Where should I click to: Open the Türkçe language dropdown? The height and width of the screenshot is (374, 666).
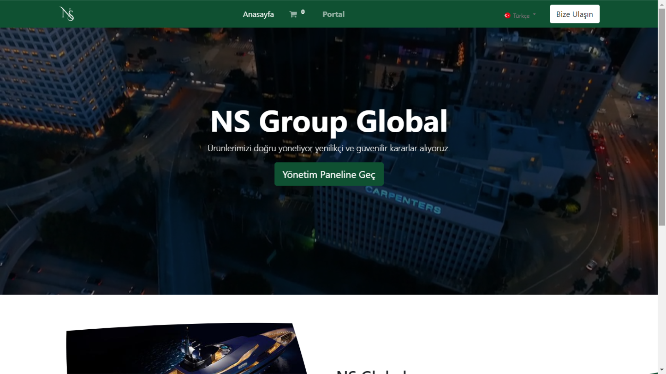520,16
